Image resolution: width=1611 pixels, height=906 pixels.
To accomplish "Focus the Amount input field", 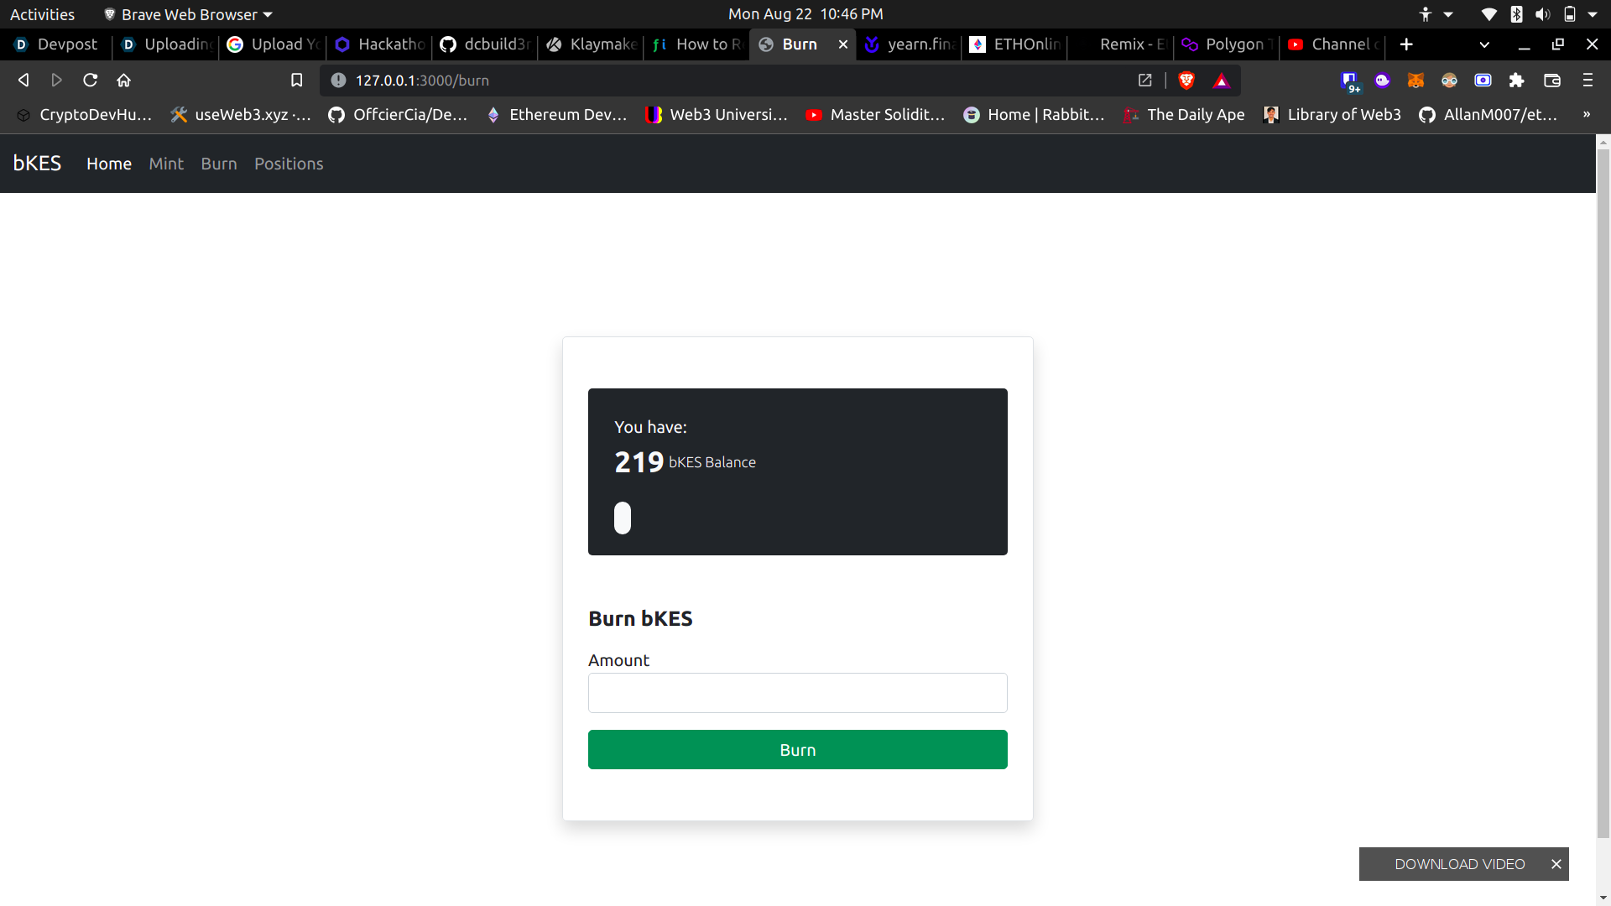I will 797,693.
